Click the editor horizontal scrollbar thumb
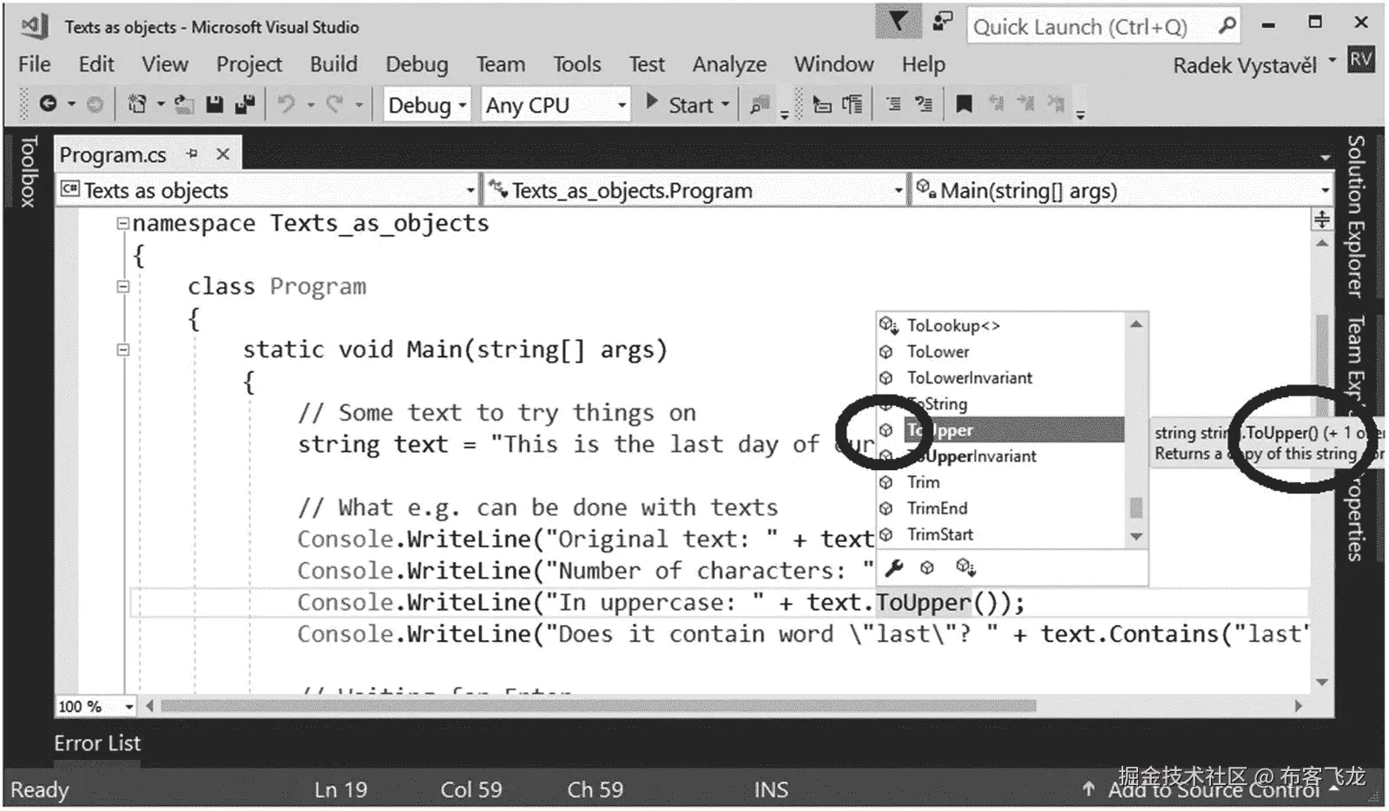This screenshot has height=811, width=1389. coord(598,706)
